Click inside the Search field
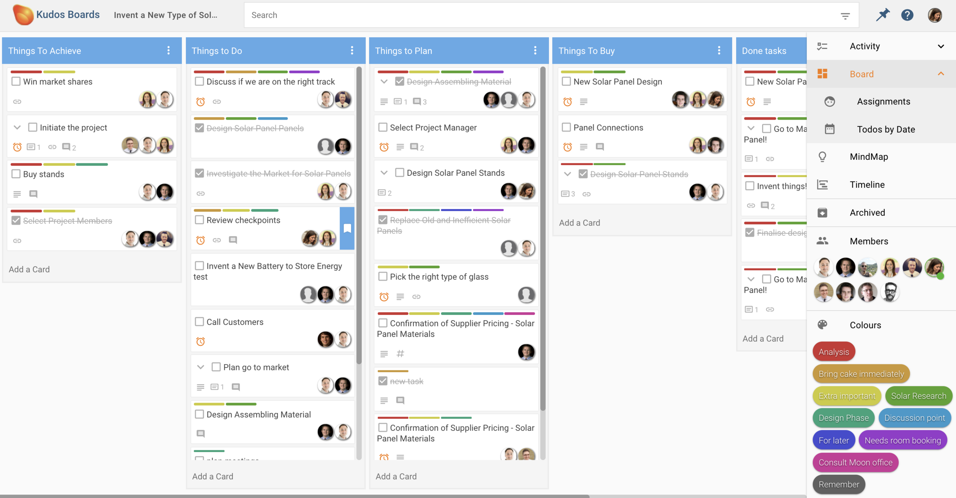 [459, 15]
